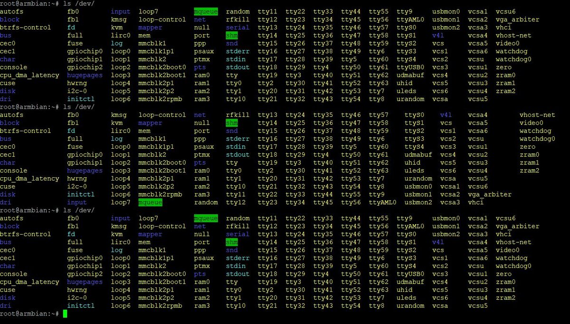Click blue mapper in the second ls output

click(x=150, y=123)
